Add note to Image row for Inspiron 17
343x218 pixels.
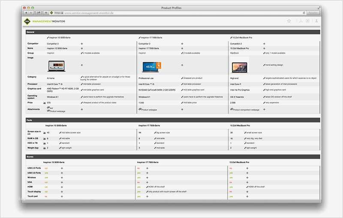tap(182, 65)
